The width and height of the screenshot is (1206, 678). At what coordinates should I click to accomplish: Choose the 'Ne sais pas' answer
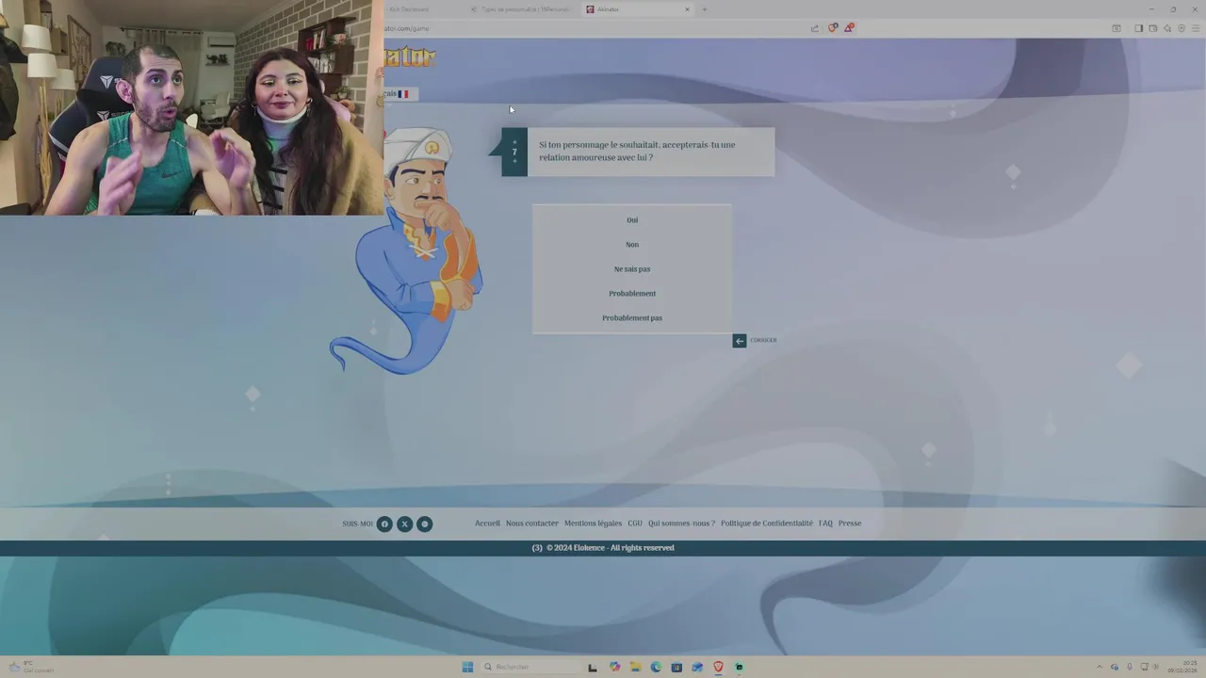tap(632, 269)
